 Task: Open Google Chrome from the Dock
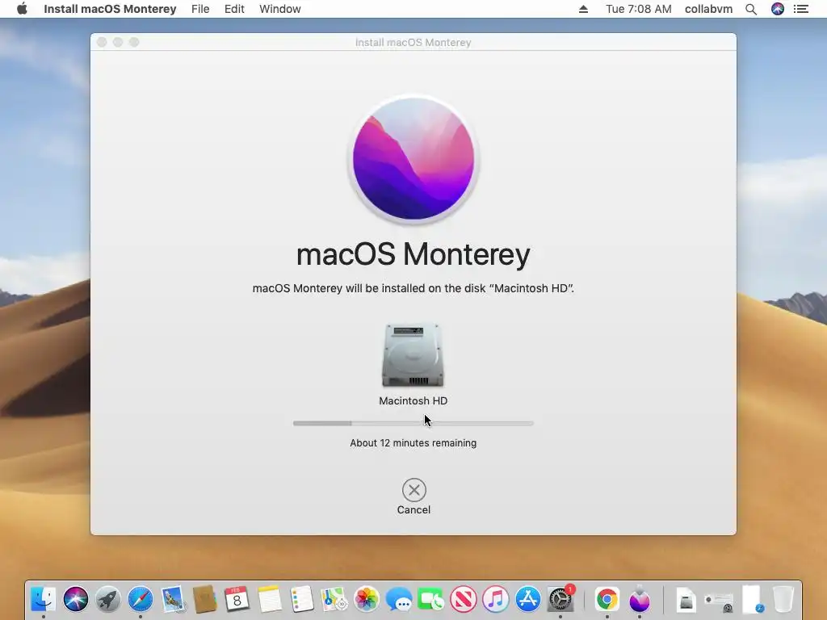pos(607,600)
